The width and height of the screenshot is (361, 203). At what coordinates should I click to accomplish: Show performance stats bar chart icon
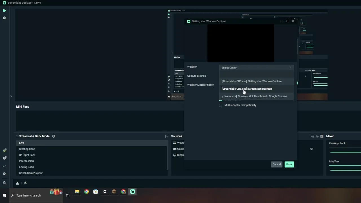[x=17, y=183]
